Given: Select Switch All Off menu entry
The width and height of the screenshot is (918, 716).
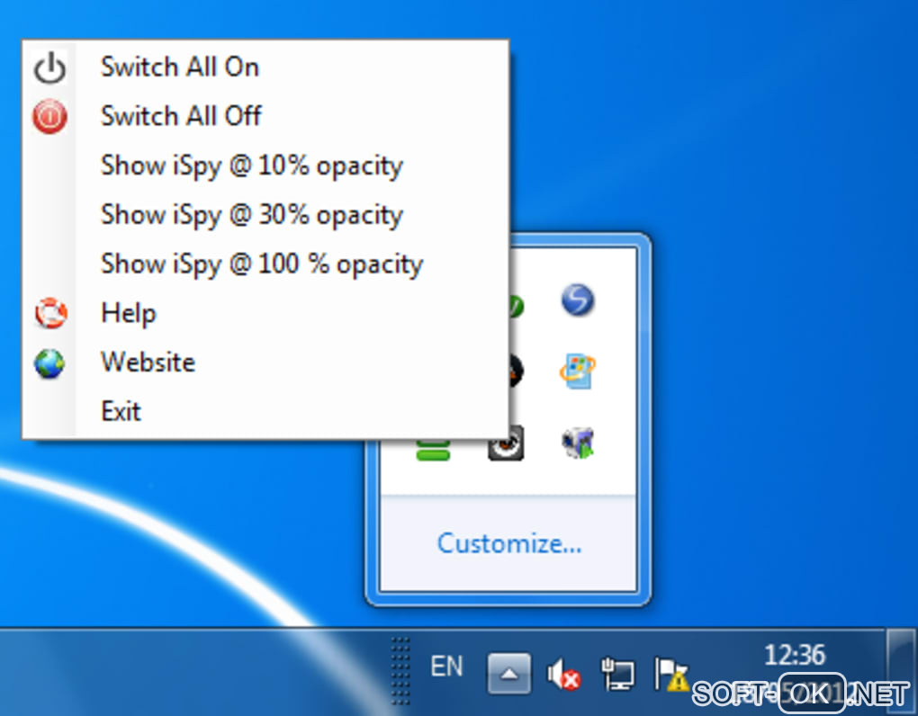Looking at the screenshot, I should (x=265, y=116).
